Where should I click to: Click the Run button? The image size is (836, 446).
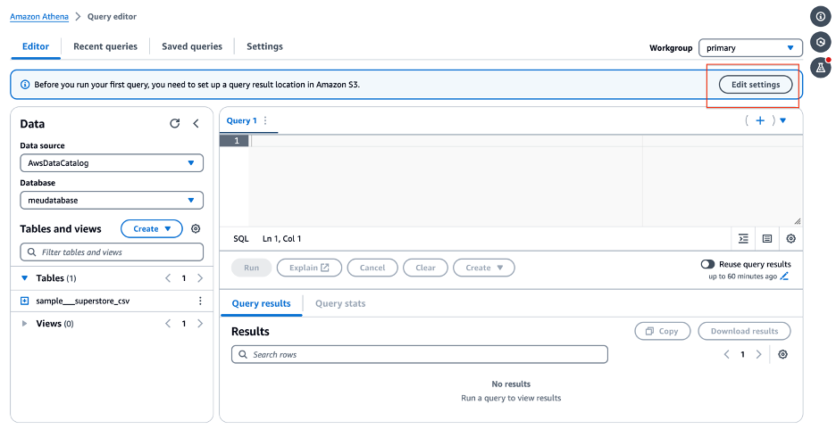(x=251, y=268)
